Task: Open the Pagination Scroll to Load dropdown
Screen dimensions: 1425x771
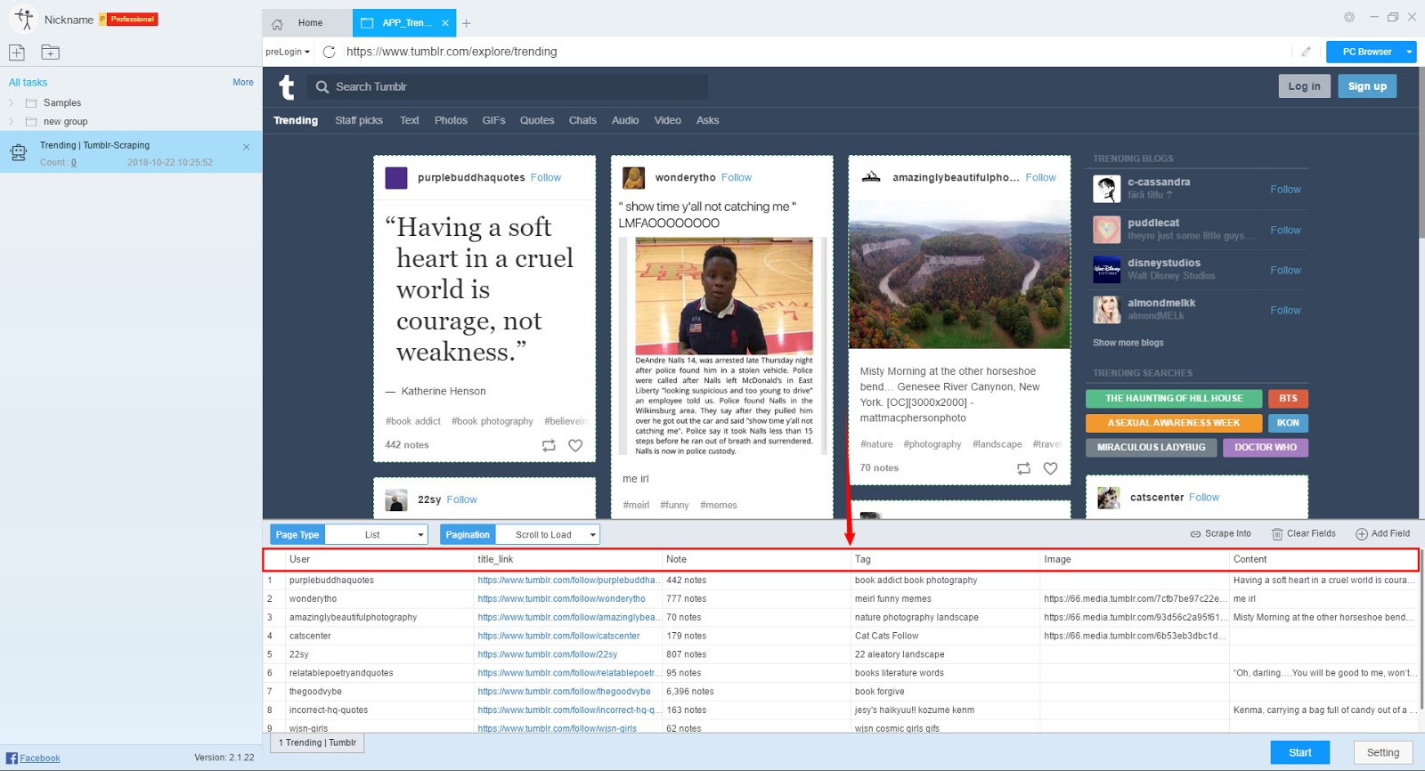Action: (547, 534)
